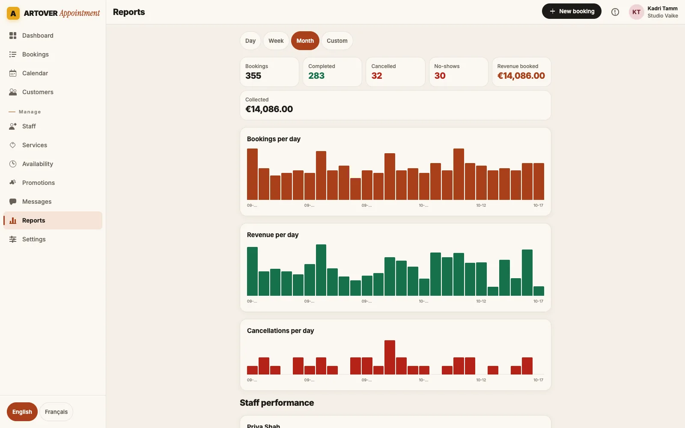
Task: Click the Artover logo badge
Action: pyautogui.click(x=13, y=13)
